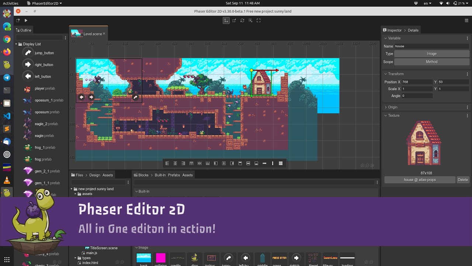Align selected objects to the top

tap(191, 163)
